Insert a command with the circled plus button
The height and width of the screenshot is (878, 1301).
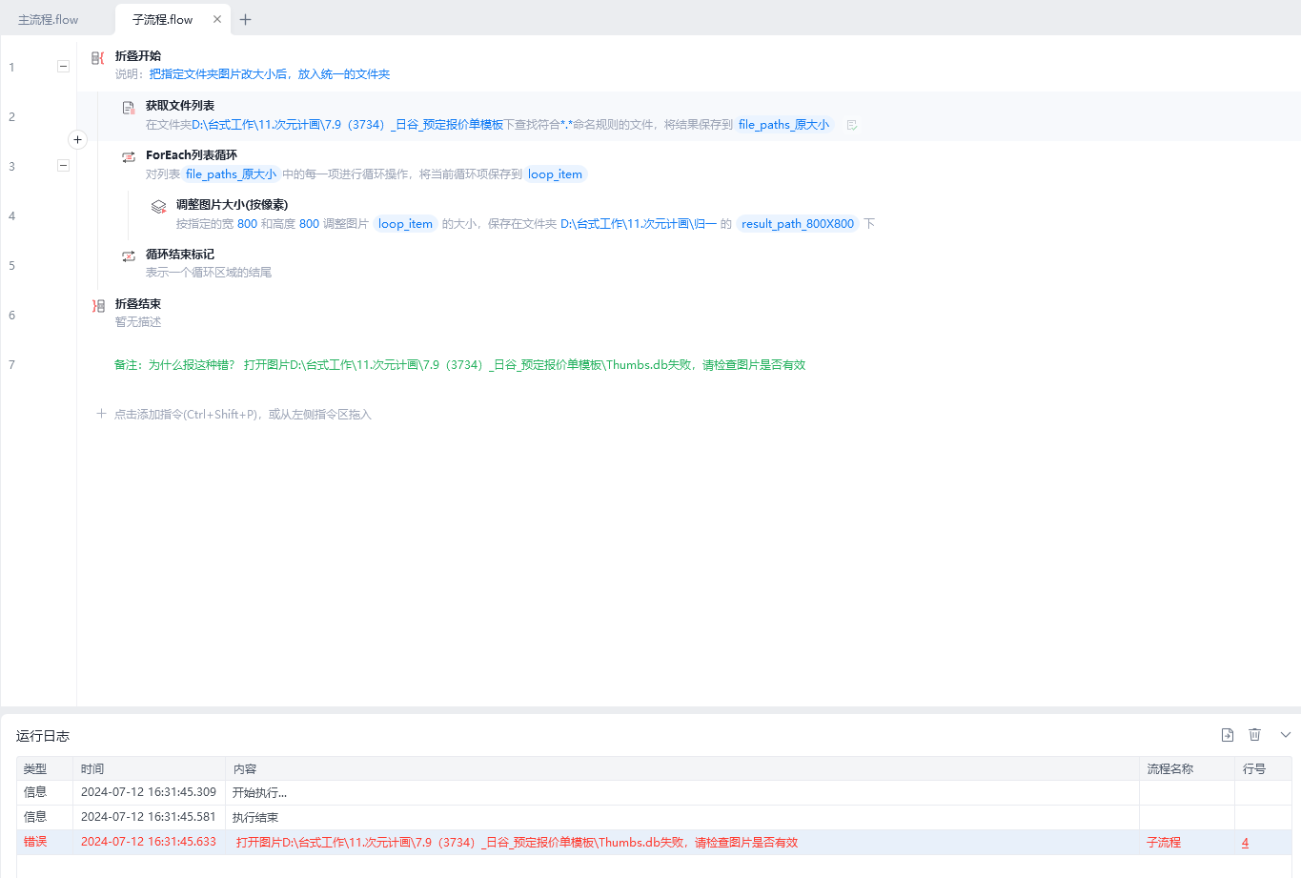78,139
